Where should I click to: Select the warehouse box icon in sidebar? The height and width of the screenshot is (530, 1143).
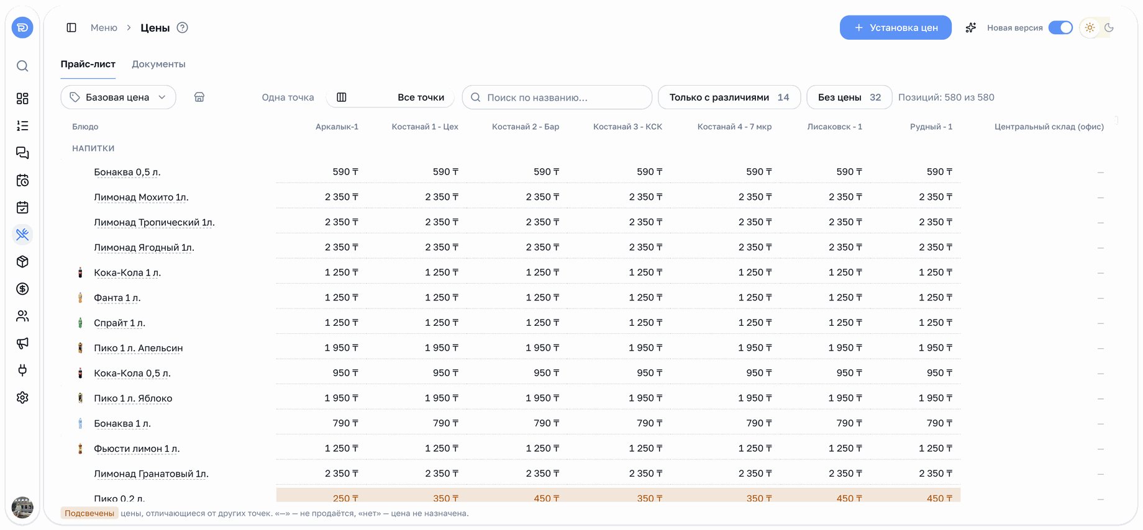[x=22, y=262]
